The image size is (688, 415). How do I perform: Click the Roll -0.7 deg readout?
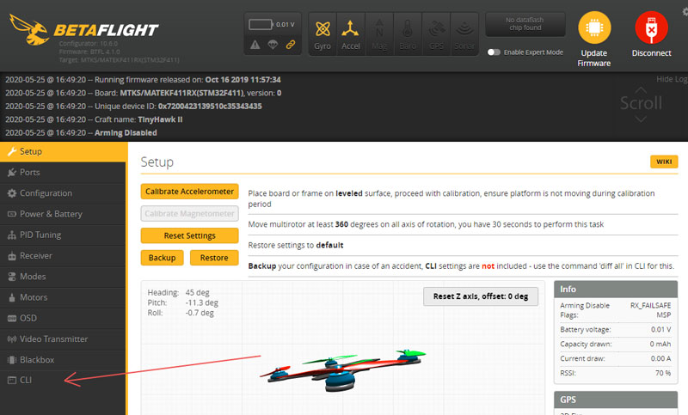[x=181, y=313]
